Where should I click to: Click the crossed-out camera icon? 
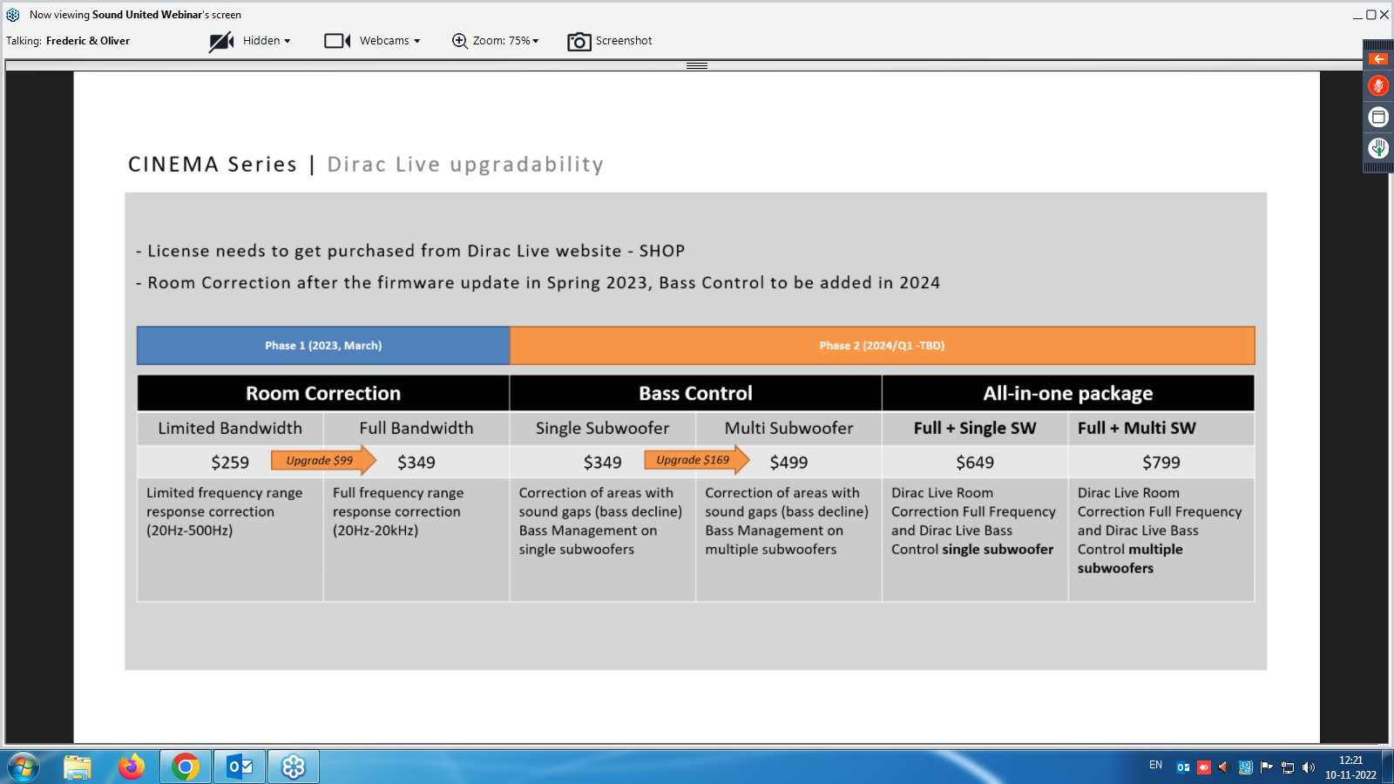(x=221, y=41)
